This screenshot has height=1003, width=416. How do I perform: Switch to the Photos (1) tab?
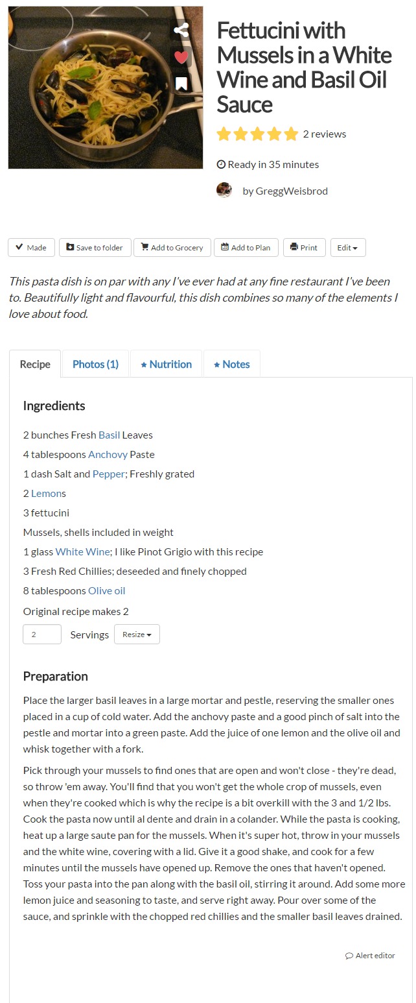pyautogui.click(x=95, y=365)
